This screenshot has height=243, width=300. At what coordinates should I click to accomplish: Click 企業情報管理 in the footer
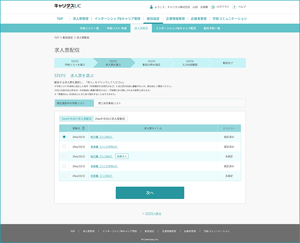pyautogui.click(x=169, y=231)
